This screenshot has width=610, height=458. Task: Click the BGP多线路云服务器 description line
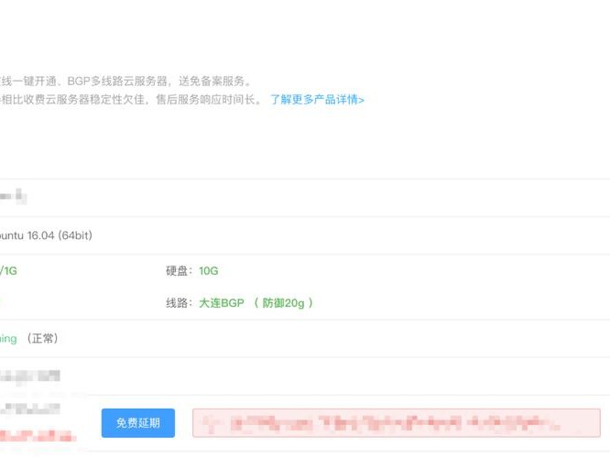pyautogui.click(x=125, y=81)
